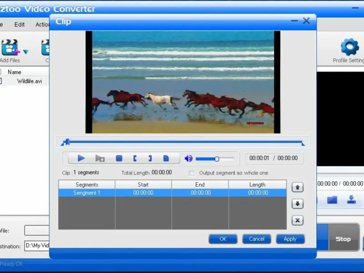Move the segment down
Screen dimensions: 364x273
[x=298, y=204]
